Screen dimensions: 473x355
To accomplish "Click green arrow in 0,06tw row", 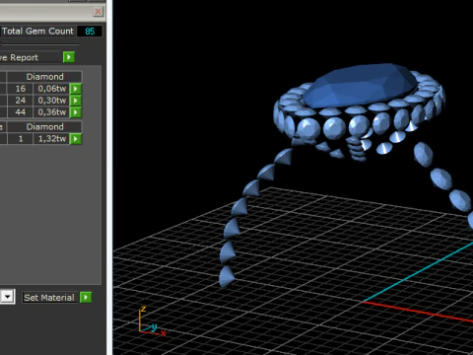I will [76, 89].
